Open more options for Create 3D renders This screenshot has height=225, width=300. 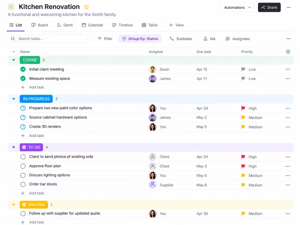pos(288,127)
